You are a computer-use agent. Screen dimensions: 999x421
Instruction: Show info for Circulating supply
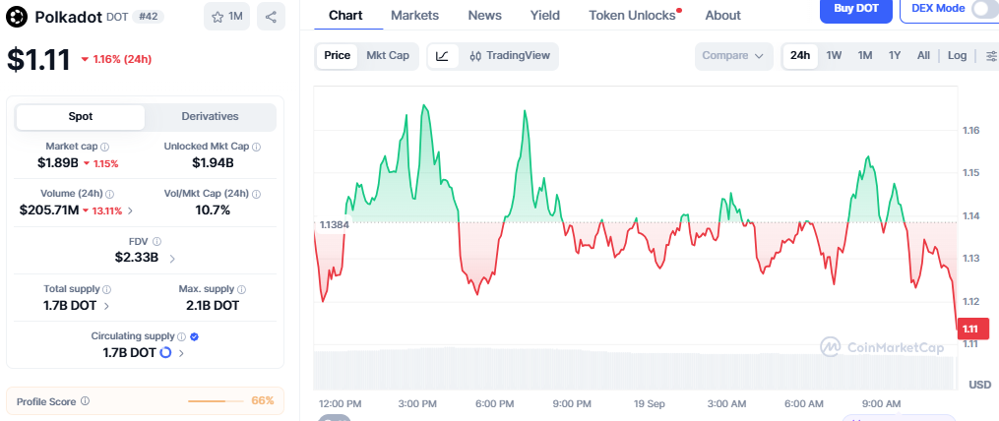(181, 336)
